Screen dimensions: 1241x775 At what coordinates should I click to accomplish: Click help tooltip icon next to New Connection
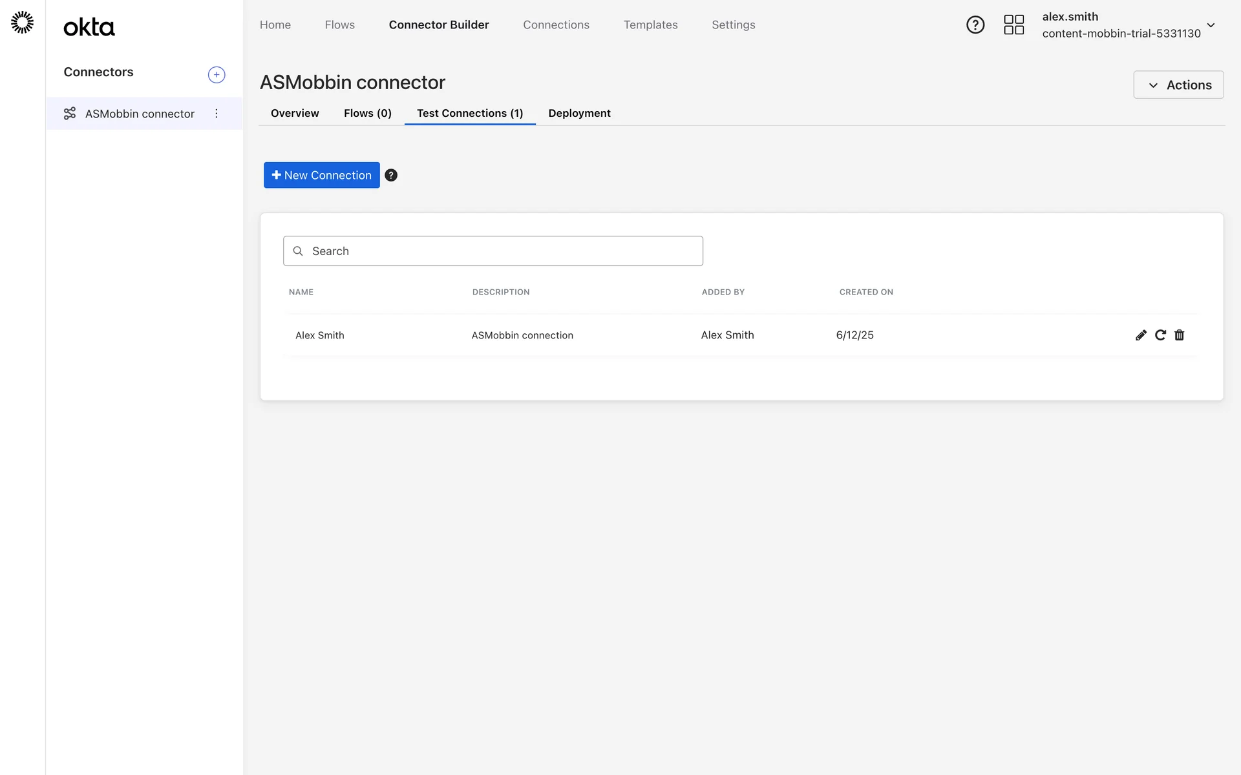391,176
